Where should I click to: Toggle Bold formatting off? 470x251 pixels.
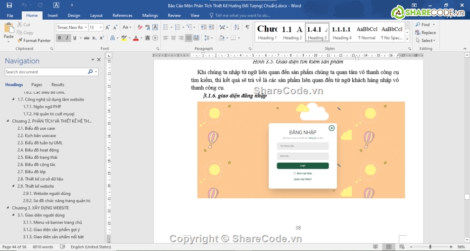pos(59,38)
